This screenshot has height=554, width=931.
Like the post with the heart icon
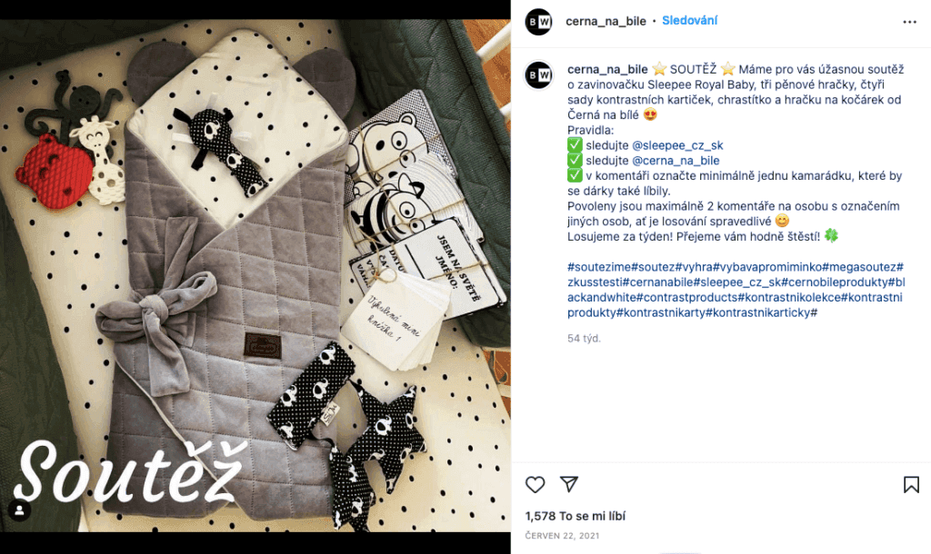coord(535,485)
